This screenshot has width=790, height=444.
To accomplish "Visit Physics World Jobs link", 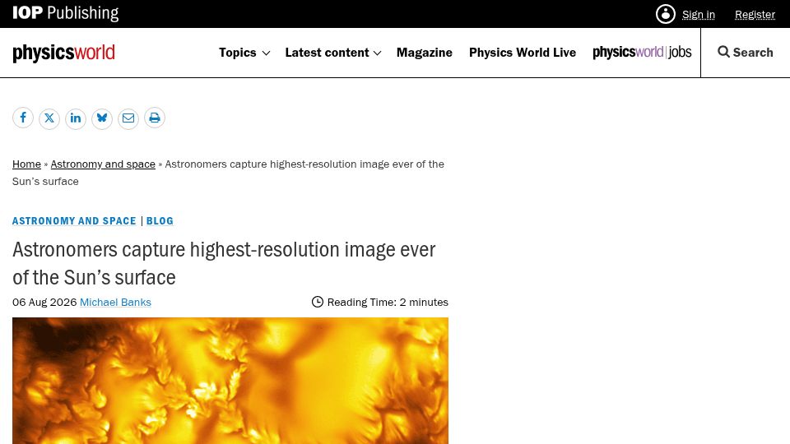I will point(642,53).
